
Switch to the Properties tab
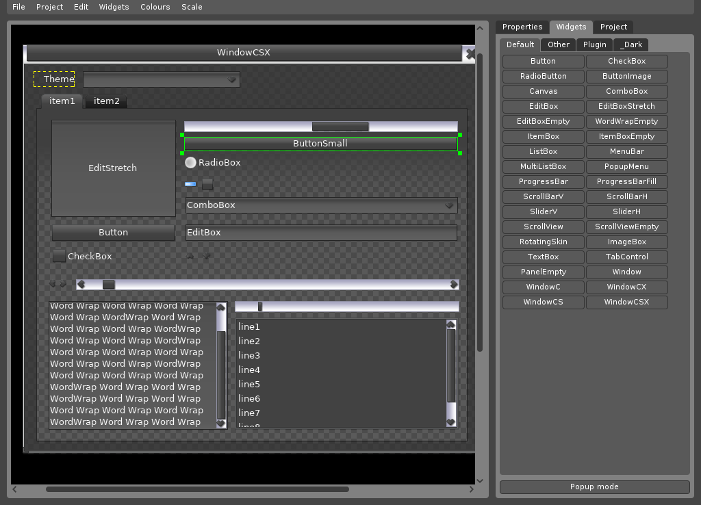pos(522,27)
